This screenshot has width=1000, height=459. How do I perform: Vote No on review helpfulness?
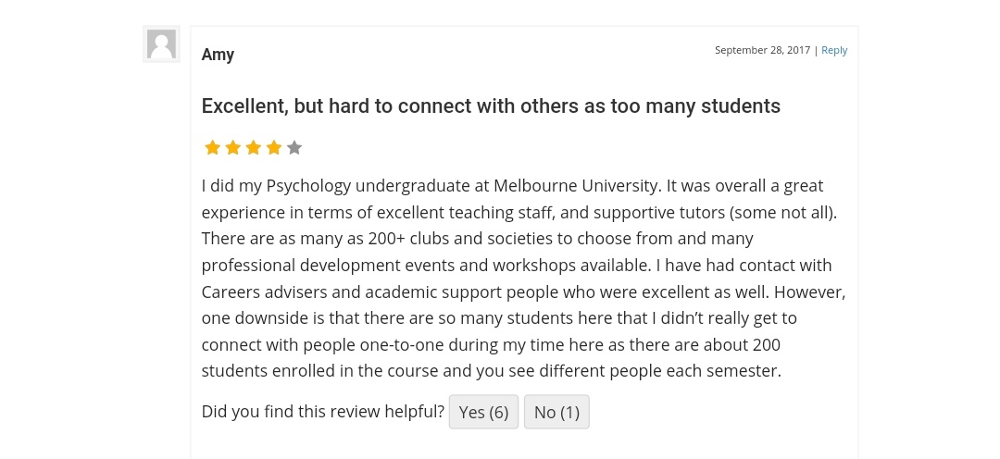pos(556,412)
